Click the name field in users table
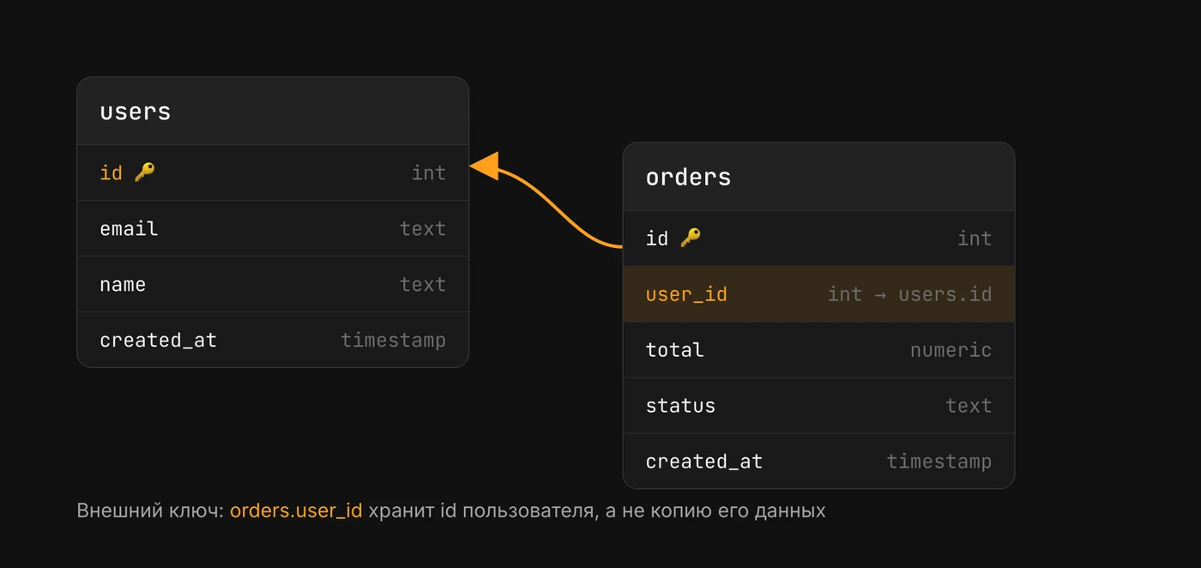 pos(123,284)
